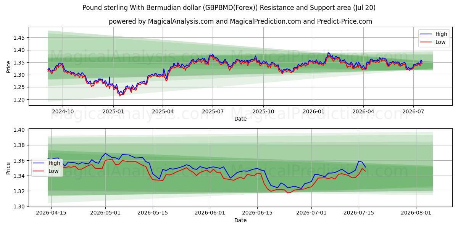458x229 pixels.
Task: Click the chart title mentioning GBPBMD(Forex)
Action: click(229, 8)
